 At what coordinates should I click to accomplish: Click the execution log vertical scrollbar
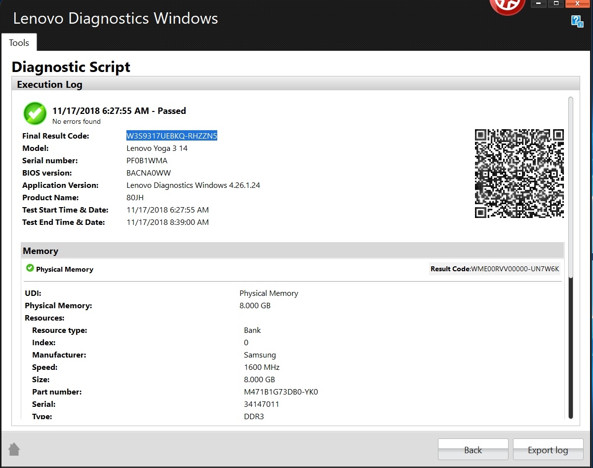tap(571, 257)
